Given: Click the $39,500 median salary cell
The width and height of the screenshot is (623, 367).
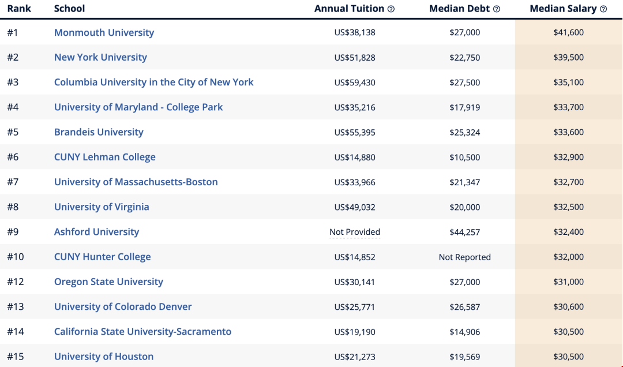Looking at the screenshot, I should coord(569,57).
